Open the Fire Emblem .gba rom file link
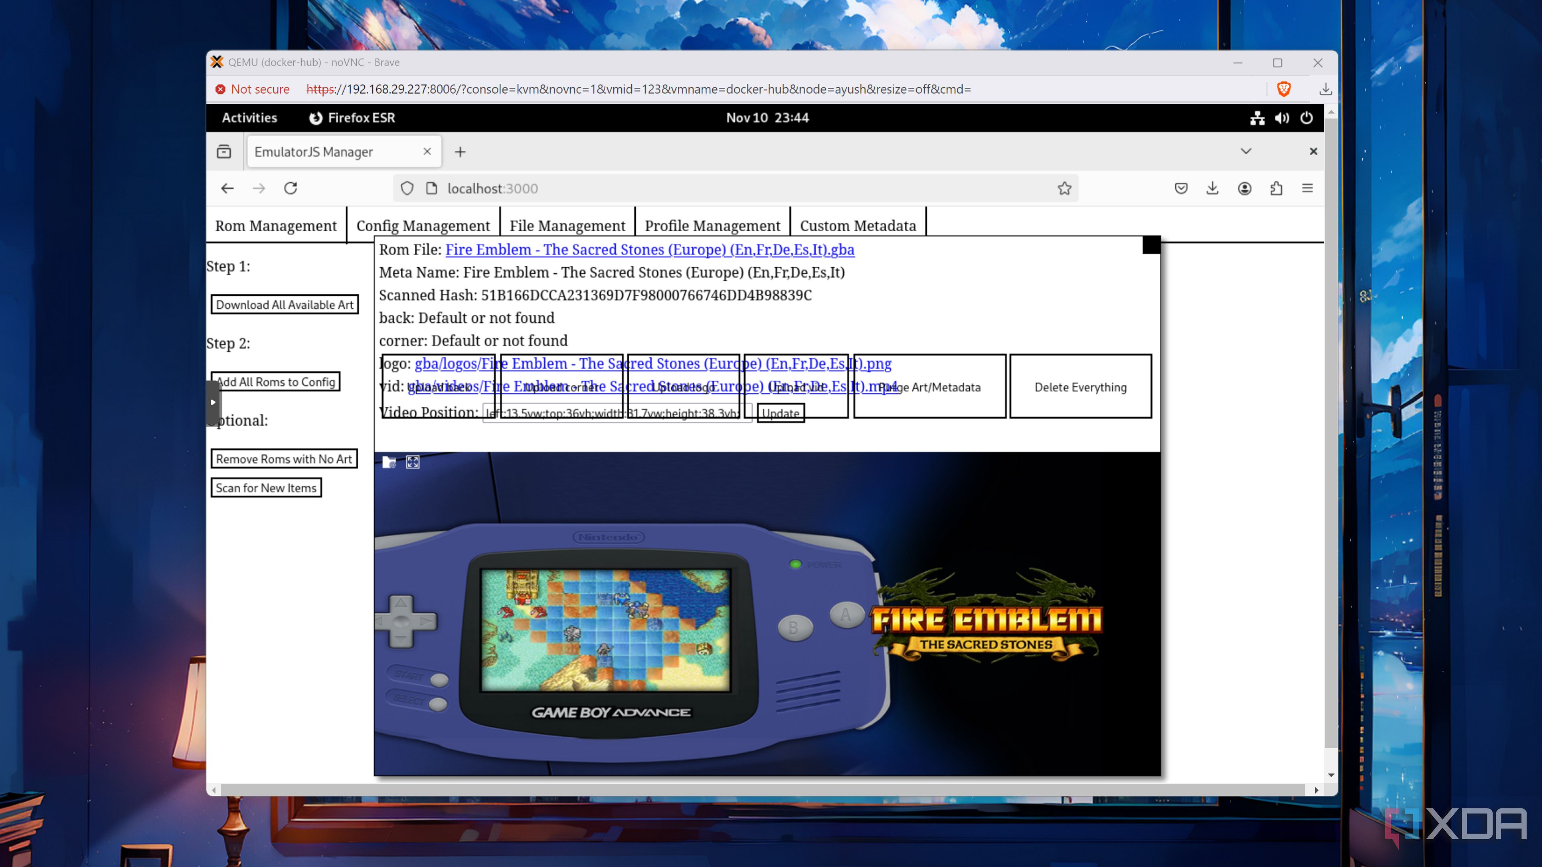1542x867 pixels. click(x=649, y=250)
